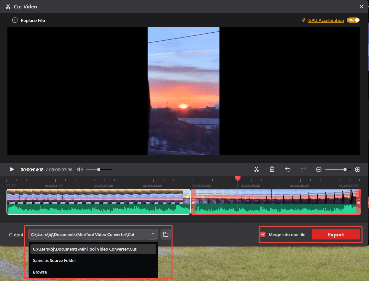Click the Replace File label
Viewport: 369px width, 281px height.
tap(33, 20)
